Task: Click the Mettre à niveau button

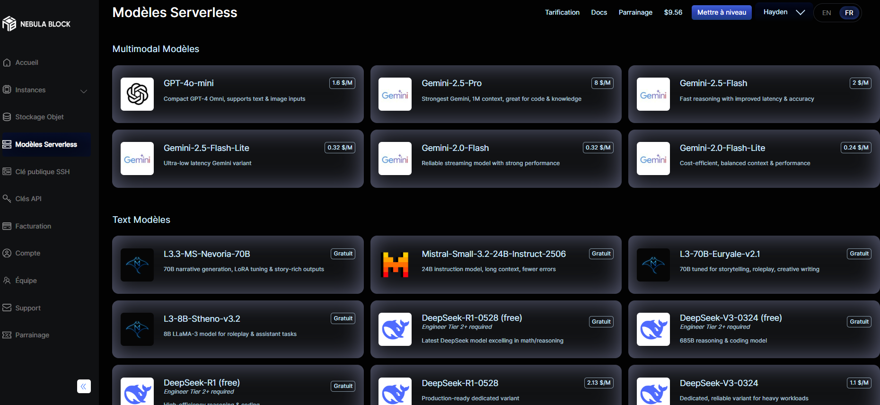Action: coord(722,12)
